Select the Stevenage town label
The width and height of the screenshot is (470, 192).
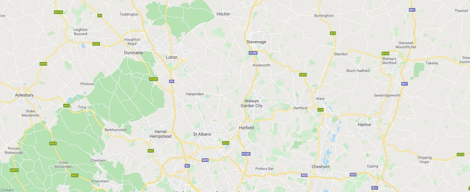(256, 42)
